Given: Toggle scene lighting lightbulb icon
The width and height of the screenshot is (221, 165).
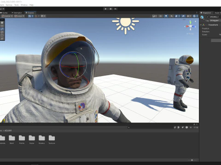Looking at the screenshot, I should pos(166,16).
